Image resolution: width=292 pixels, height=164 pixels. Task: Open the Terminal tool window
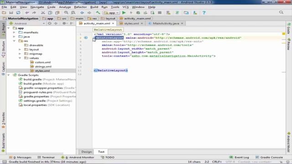point(46,157)
